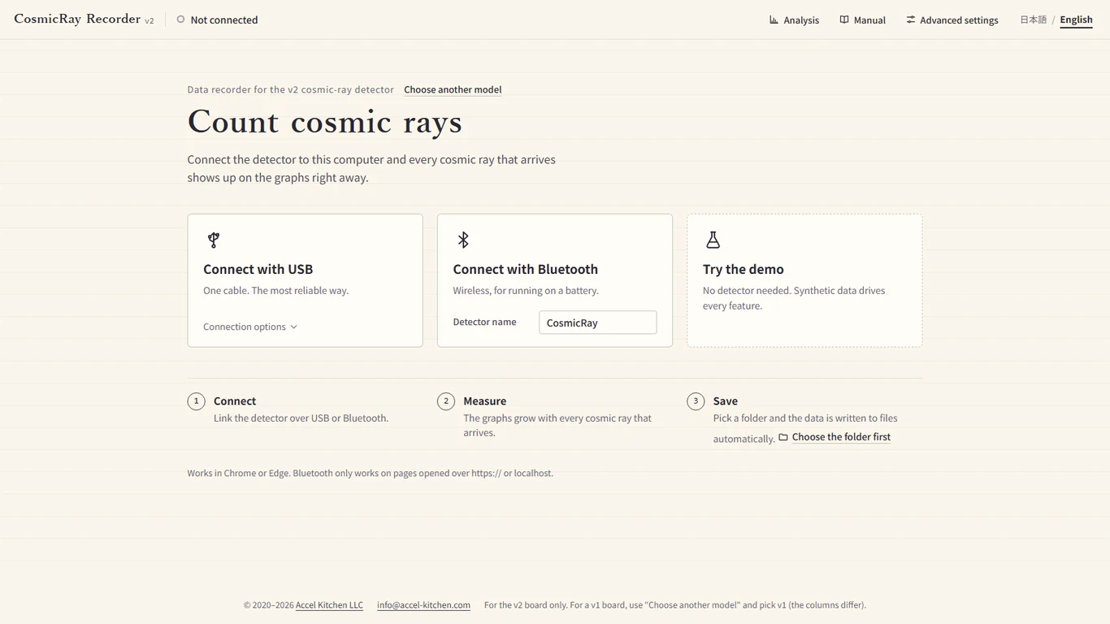
Task: Click the Manual book icon
Action: point(844,19)
